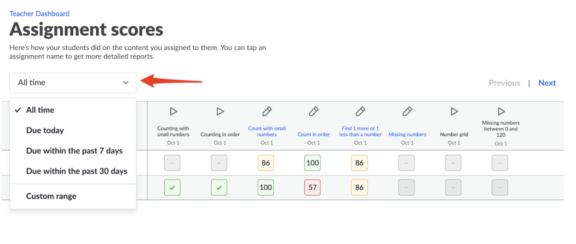Click the video icon above Counting with small numbers
This screenshot has height=244, width=576.
tap(173, 111)
